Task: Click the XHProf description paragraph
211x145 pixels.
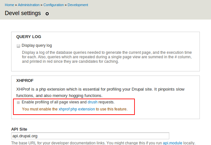Action: point(100,93)
